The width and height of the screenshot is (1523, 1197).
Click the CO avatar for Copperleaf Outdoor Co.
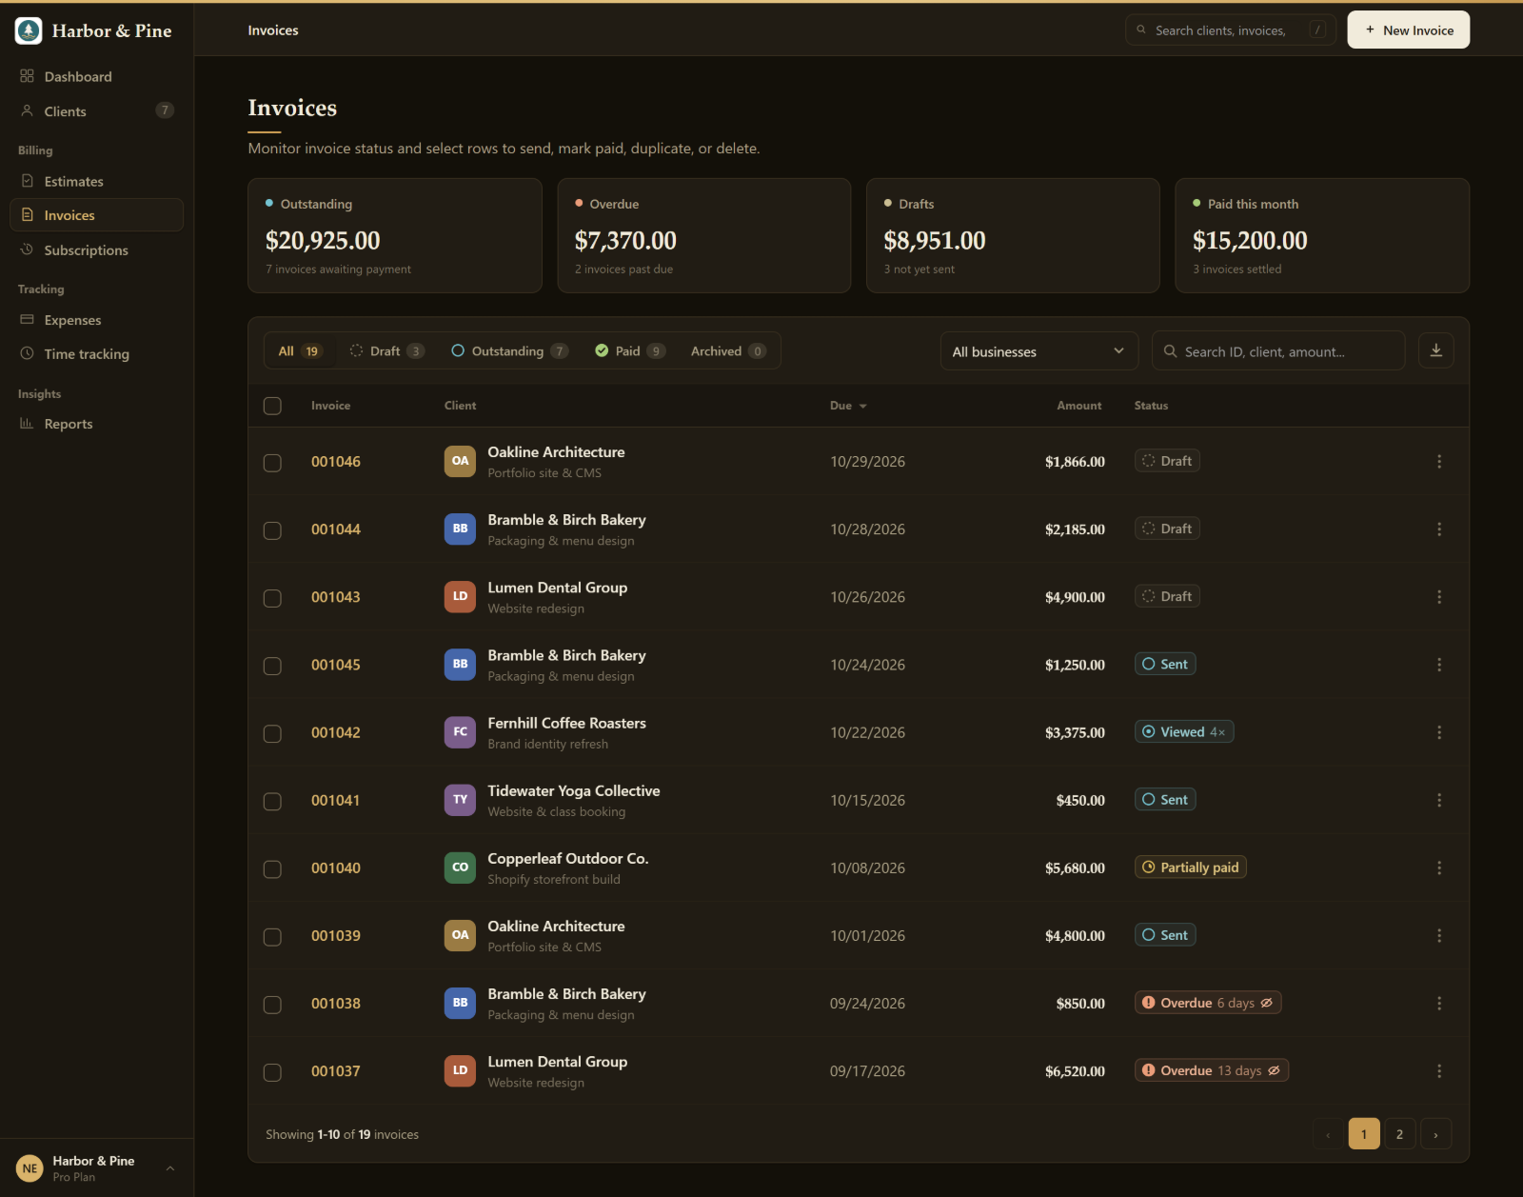click(460, 868)
